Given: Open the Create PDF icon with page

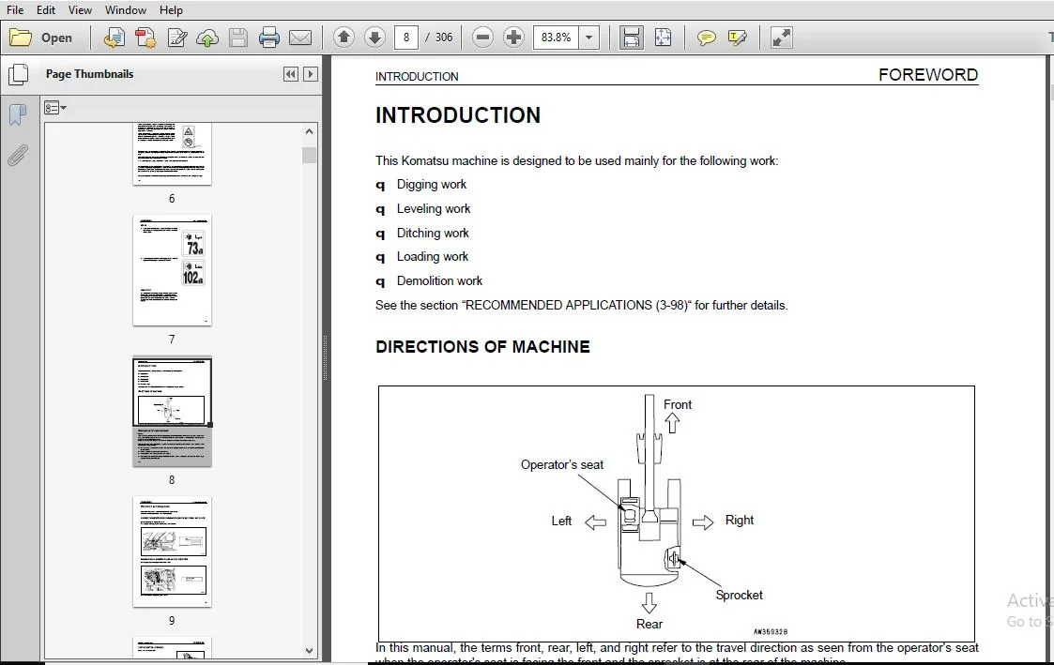Looking at the screenshot, I should pyautogui.click(x=114, y=38).
